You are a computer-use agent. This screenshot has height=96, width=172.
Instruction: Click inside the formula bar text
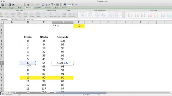coord(31,19)
